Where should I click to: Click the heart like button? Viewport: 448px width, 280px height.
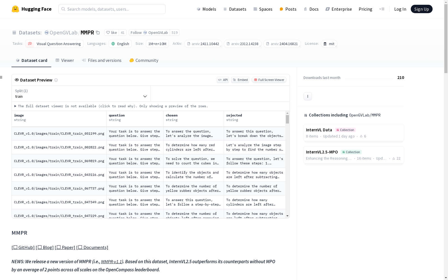pyautogui.click(x=111, y=32)
